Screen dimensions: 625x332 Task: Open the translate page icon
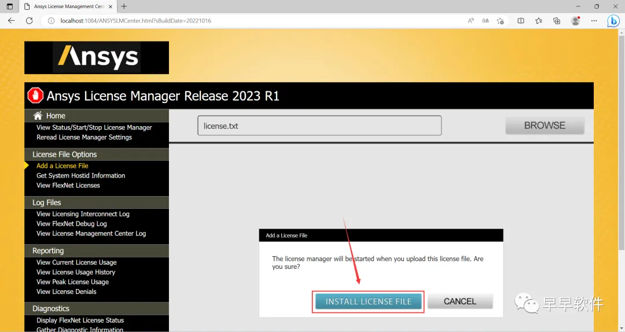coord(485,21)
